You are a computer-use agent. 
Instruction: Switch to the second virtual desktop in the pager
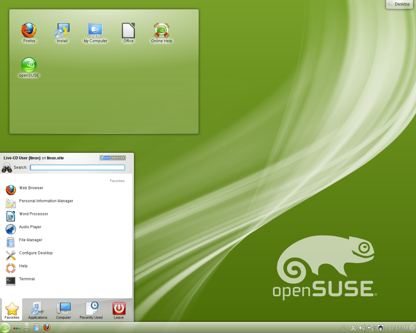pyautogui.click(x=26, y=330)
